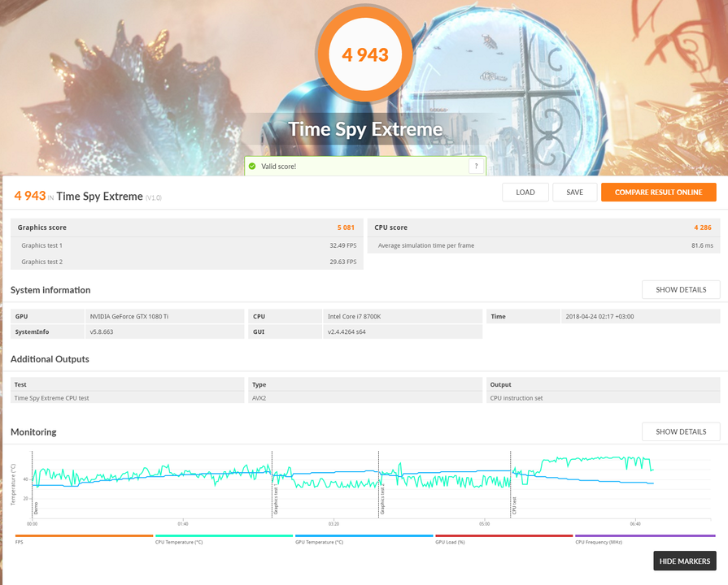Click Graphics test 1 row 32.49 FPS
728x585 pixels.
pos(186,245)
